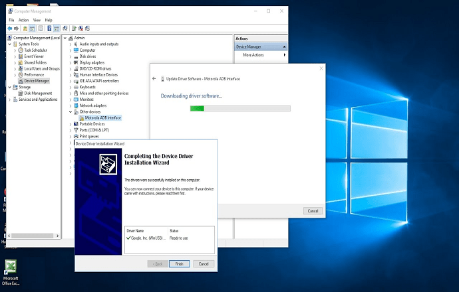Click the Disk Management icon
459x292 pixels.
point(21,93)
